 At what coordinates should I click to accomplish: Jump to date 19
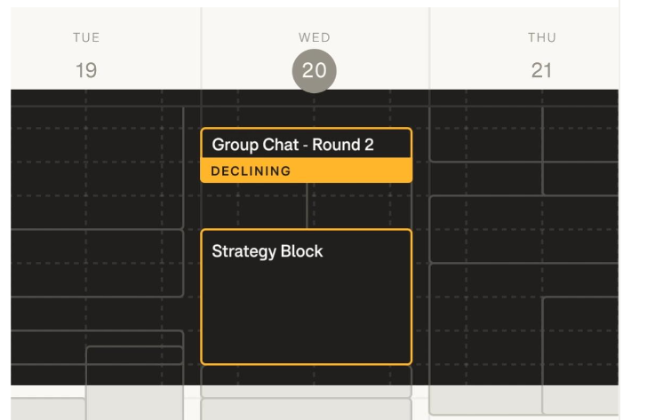click(86, 71)
